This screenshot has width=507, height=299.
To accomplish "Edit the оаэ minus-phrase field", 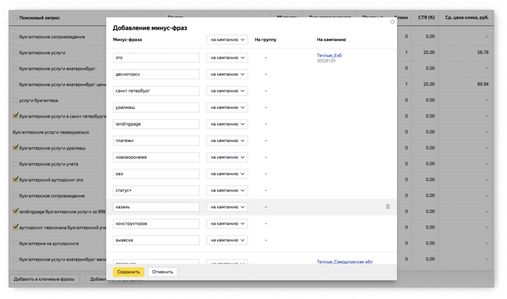I will [156, 174].
